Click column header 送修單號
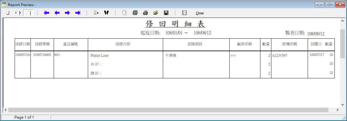This screenshot has height=121, width=347. [42, 44]
